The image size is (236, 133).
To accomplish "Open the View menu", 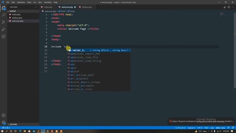I will tap(29, 2).
